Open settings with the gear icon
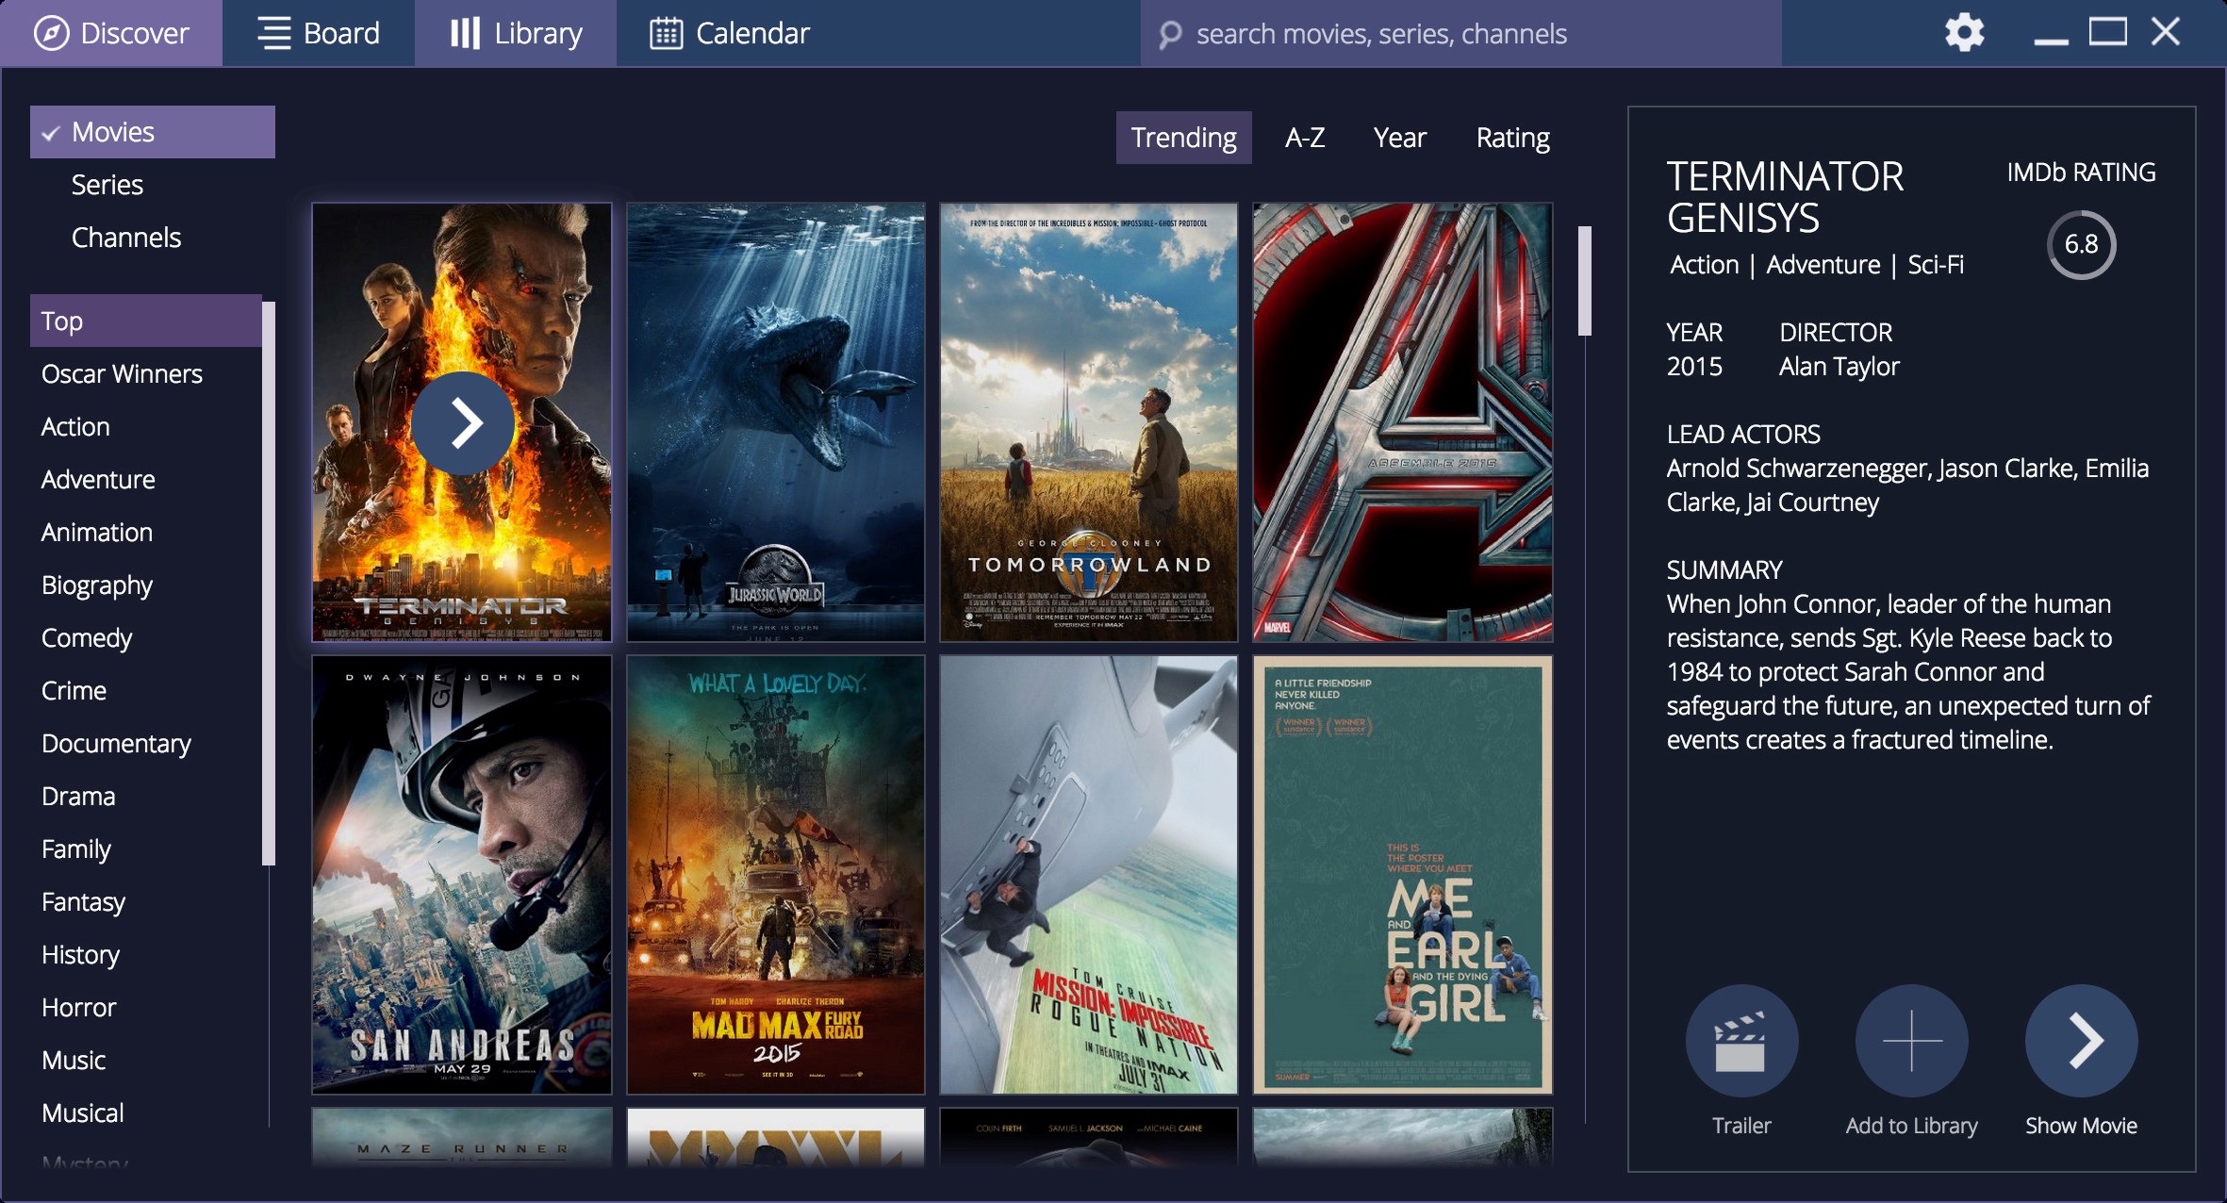The height and width of the screenshot is (1203, 2227). click(1964, 33)
